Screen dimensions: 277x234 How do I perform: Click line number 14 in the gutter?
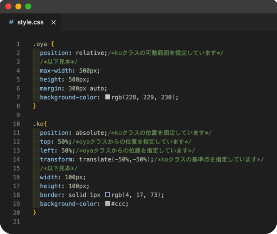[x=17, y=159]
